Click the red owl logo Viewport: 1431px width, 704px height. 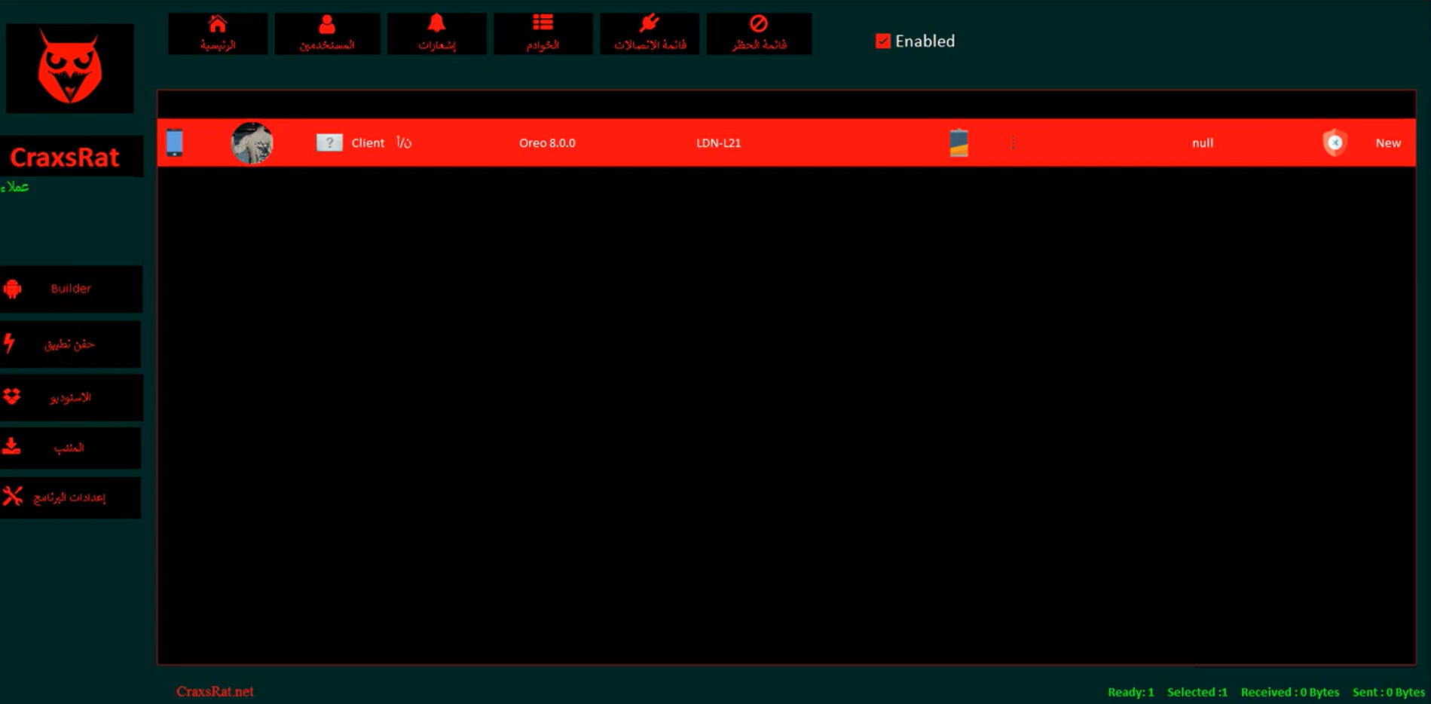tap(70, 69)
